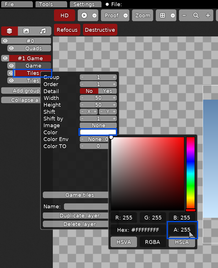Switch color picker to HSLA mode
This screenshot has width=218, height=268.
182,242
